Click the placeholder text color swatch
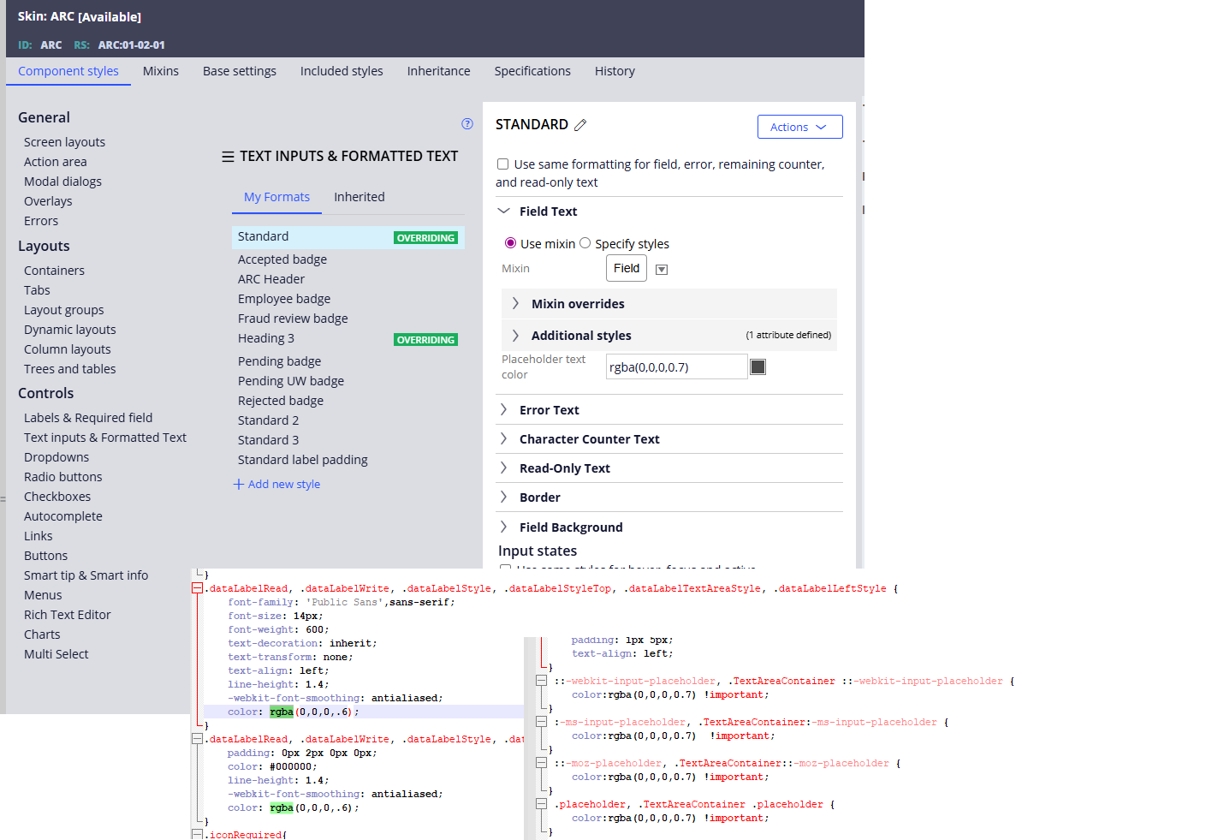Image resolution: width=1230 pixels, height=840 pixels. [x=758, y=367]
